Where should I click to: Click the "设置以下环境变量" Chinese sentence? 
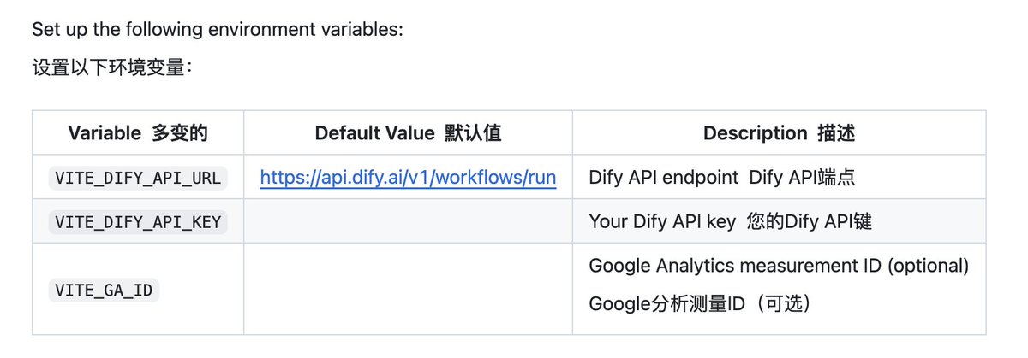111,67
